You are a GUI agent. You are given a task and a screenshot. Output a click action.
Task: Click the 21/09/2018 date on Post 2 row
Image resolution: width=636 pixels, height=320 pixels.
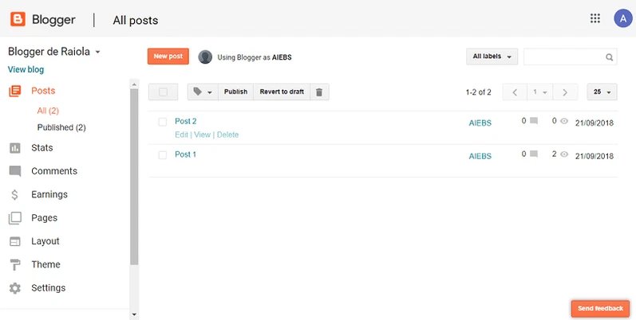point(595,123)
